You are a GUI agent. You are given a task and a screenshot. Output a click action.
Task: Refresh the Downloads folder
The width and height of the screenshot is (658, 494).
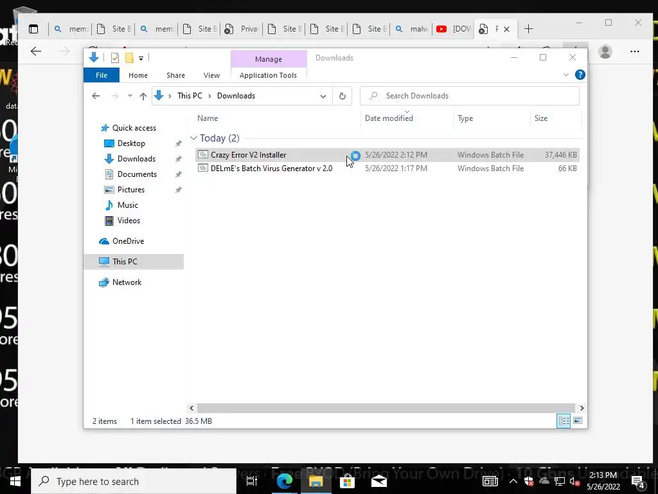point(342,96)
